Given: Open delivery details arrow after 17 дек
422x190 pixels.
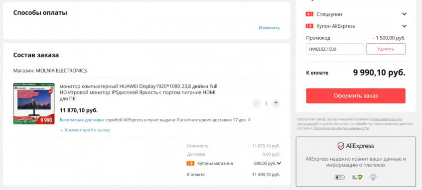Looking at the screenshot, I should click(249, 120).
